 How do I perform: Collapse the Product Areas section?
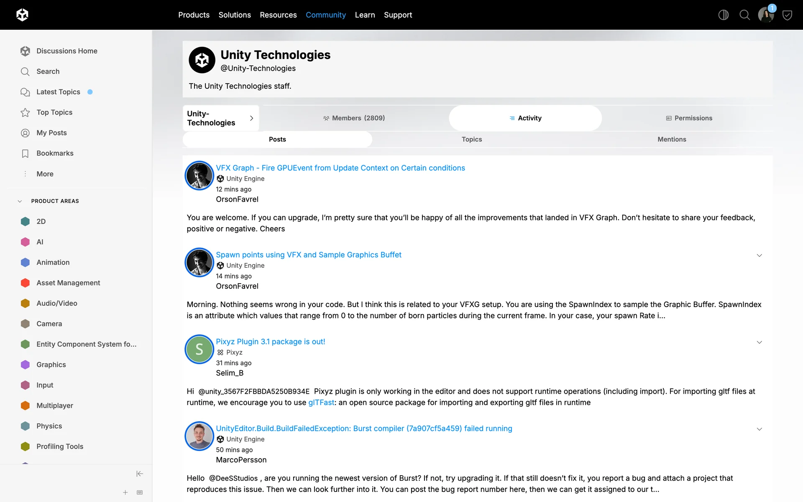pos(20,201)
